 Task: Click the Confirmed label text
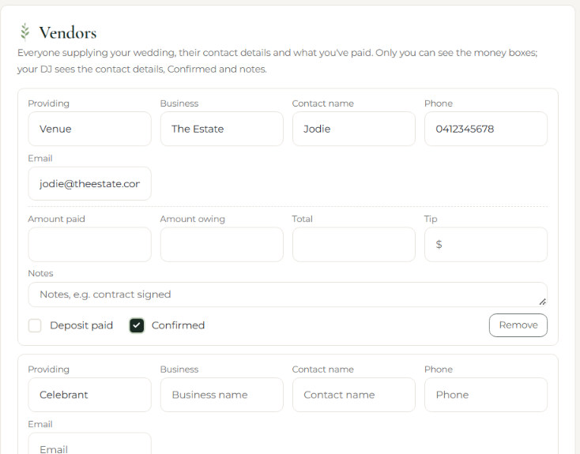click(x=178, y=325)
